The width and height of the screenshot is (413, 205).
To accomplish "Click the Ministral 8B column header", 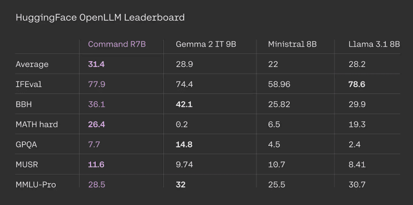I will click(x=292, y=44).
